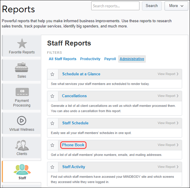Expand the More dropdown menu
190x188 pixels.
point(176,6)
